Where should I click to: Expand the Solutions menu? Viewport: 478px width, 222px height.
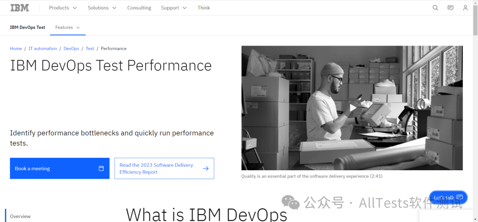(102, 8)
